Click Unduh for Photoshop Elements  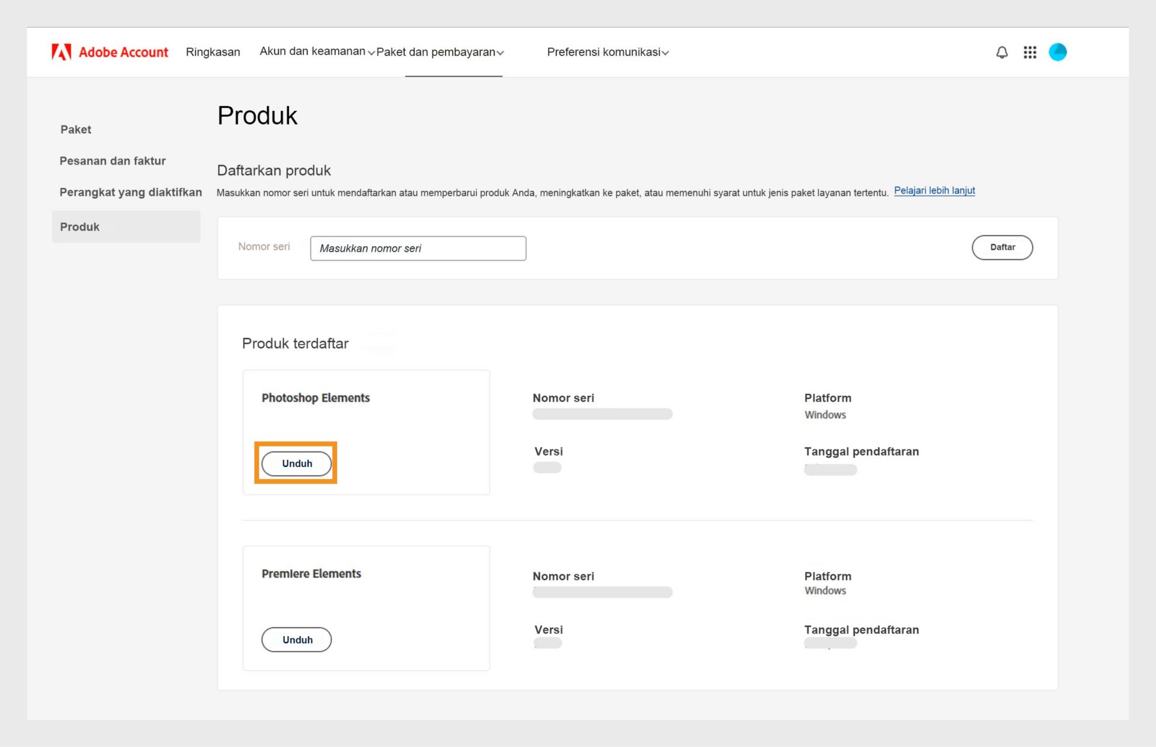click(296, 463)
